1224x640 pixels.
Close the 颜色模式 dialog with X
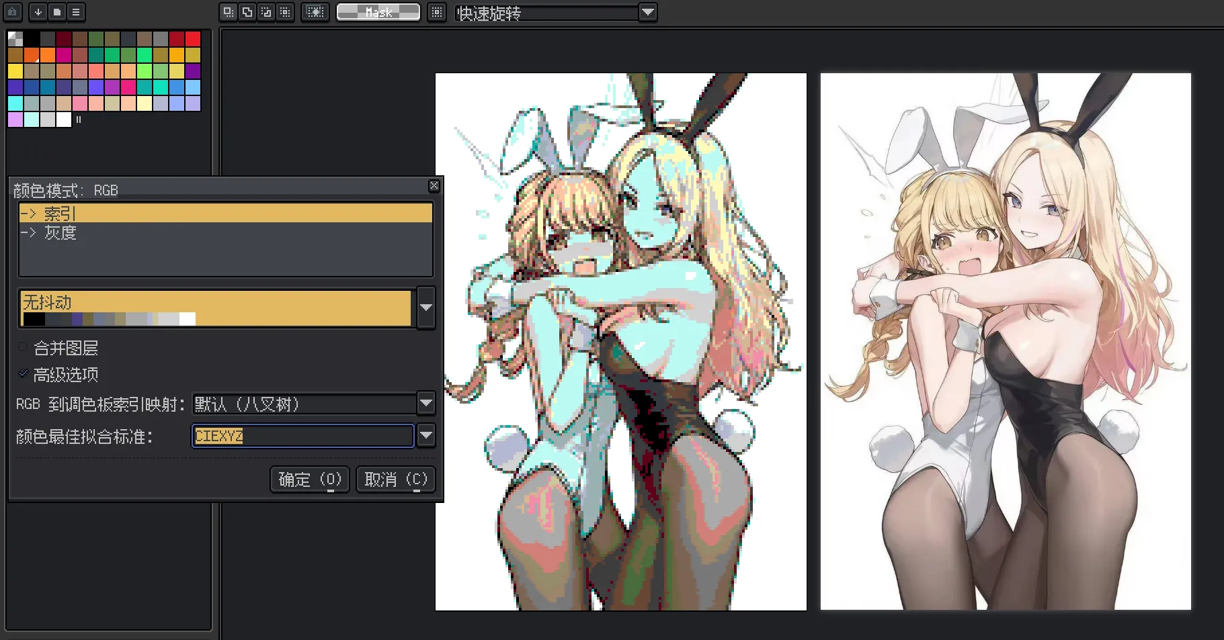pos(434,185)
